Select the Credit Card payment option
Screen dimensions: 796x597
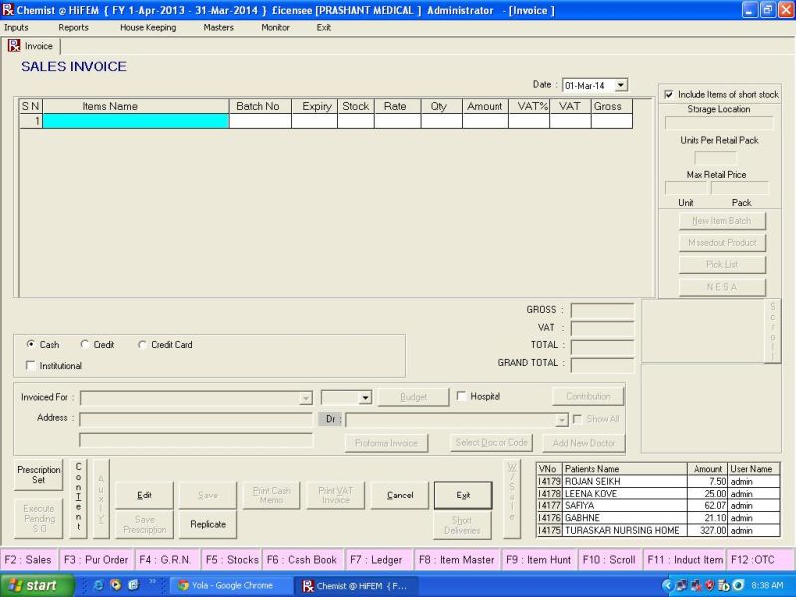pos(142,344)
